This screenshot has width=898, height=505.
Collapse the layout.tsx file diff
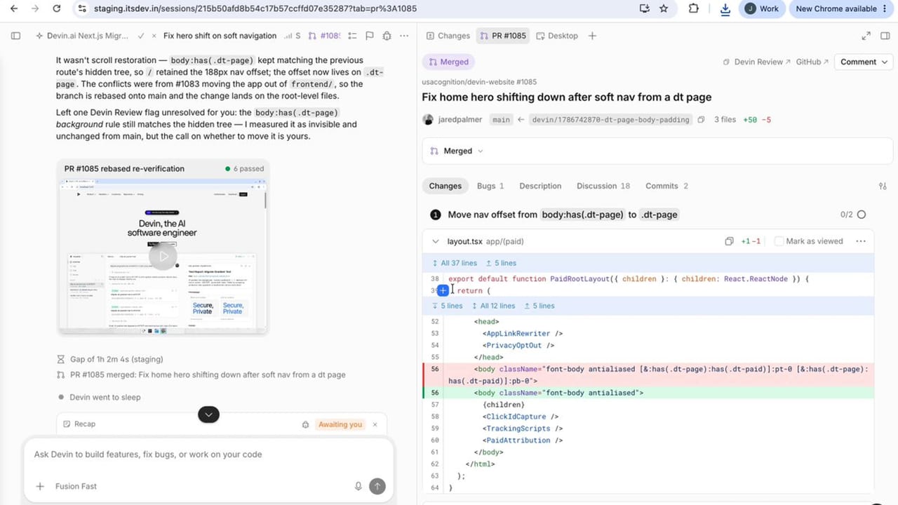click(435, 241)
